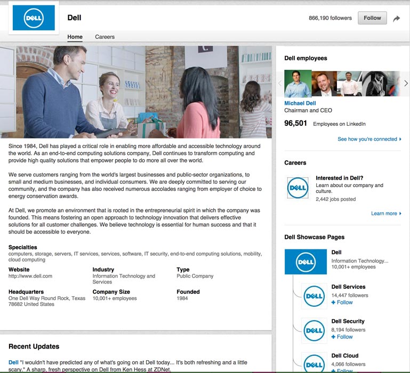Click the Dell Security logo icon
This screenshot has width=410, height=373.
pos(314,330)
